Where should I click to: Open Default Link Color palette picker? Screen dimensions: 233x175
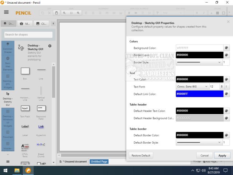(x=226, y=94)
